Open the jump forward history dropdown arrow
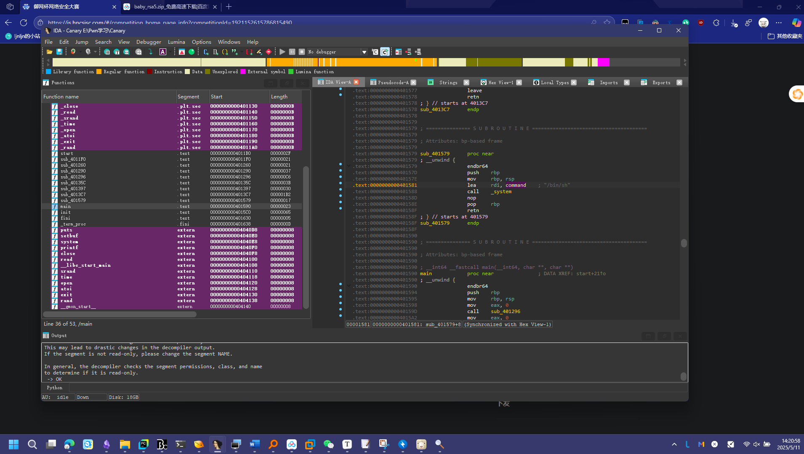The width and height of the screenshot is (804, 454). 95,52
